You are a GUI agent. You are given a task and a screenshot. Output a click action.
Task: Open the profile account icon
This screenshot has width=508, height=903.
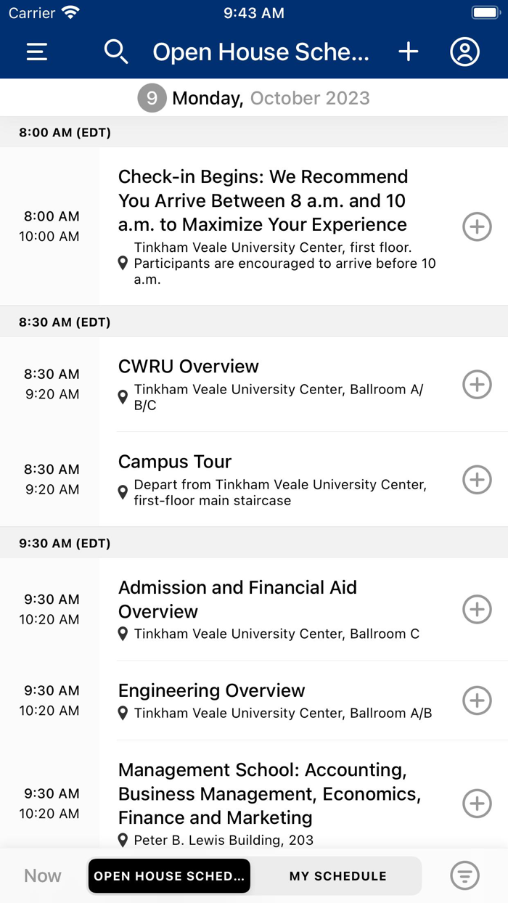(464, 52)
